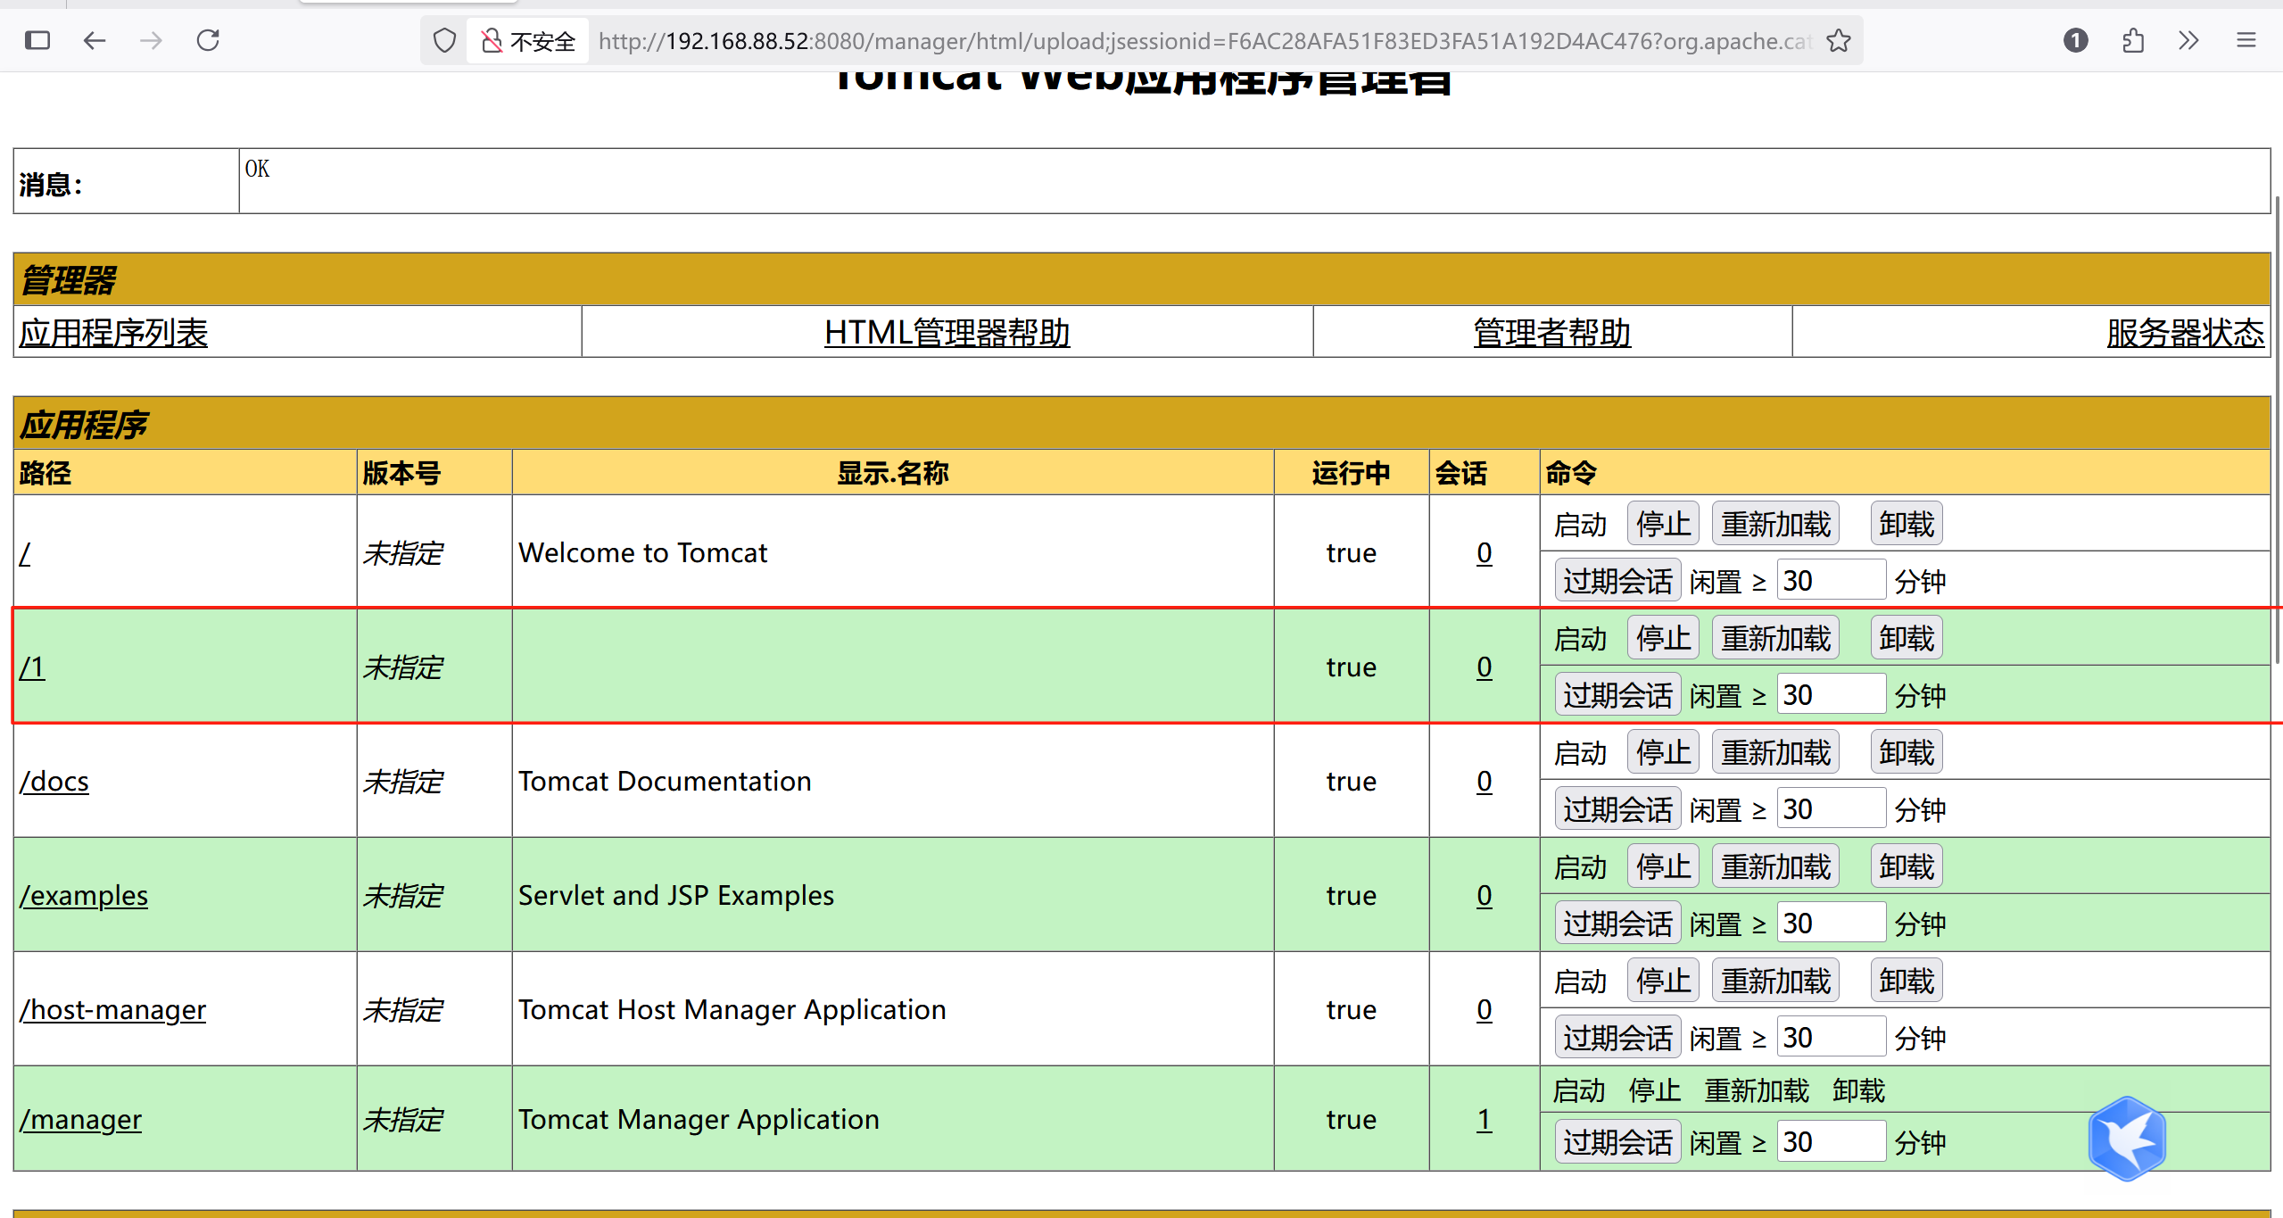Viewport: 2283px width, 1218px height.
Task: Open the /1 application path link
Action: pyautogui.click(x=32, y=667)
